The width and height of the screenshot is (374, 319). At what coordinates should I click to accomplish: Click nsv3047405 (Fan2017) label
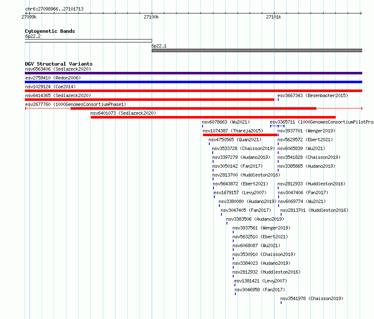click(246, 210)
